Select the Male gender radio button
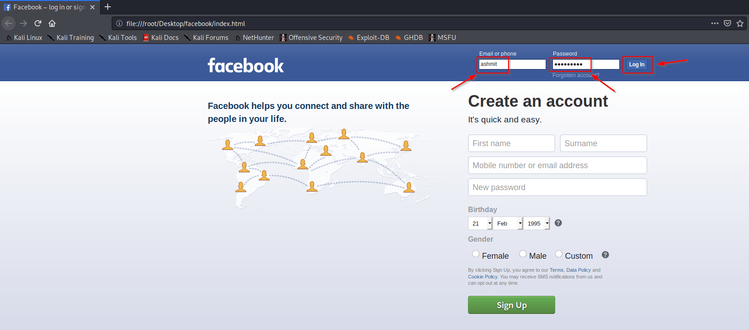This screenshot has width=749, height=330. (523, 254)
